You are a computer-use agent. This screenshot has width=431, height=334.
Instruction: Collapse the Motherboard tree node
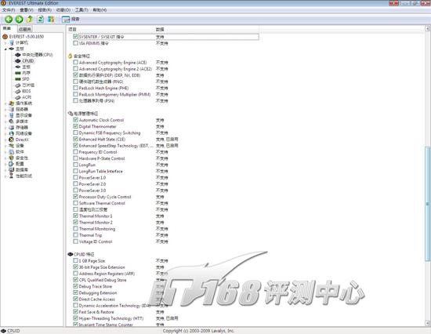pyautogui.click(x=5, y=49)
